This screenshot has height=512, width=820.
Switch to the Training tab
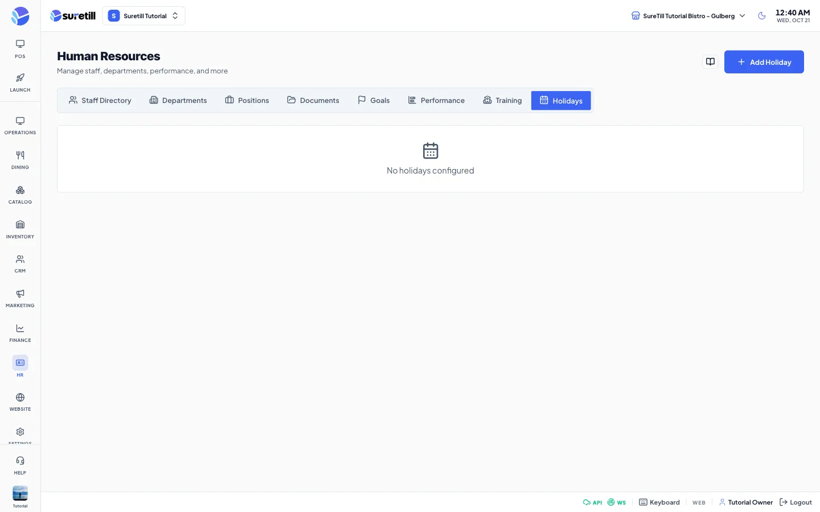502,101
